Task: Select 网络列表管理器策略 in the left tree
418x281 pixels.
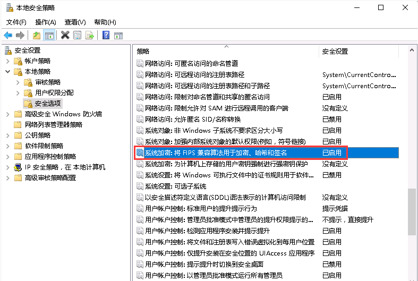Action: coord(54,125)
